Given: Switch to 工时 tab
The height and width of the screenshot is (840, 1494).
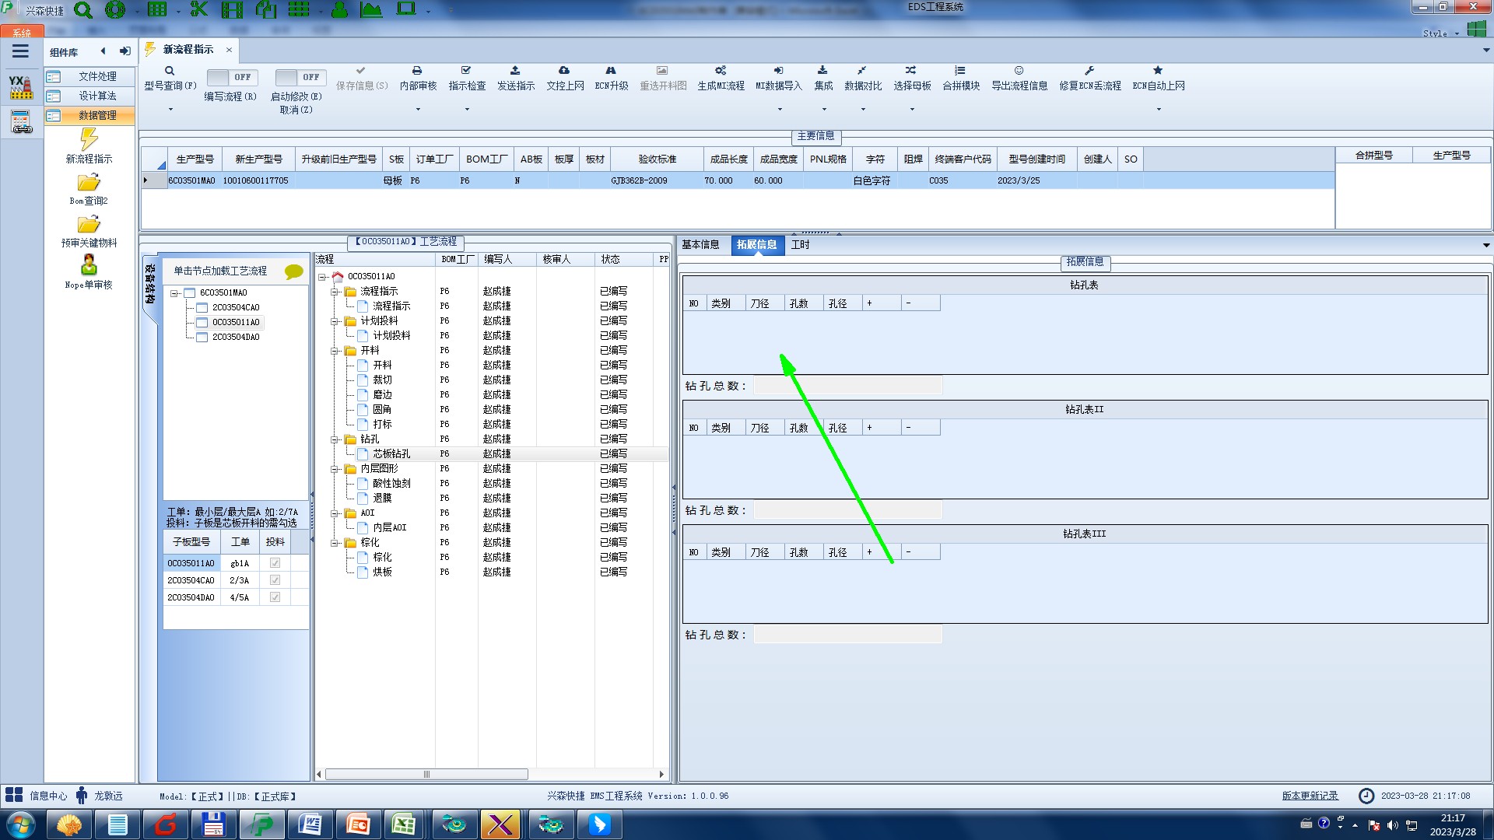Looking at the screenshot, I should [800, 245].
